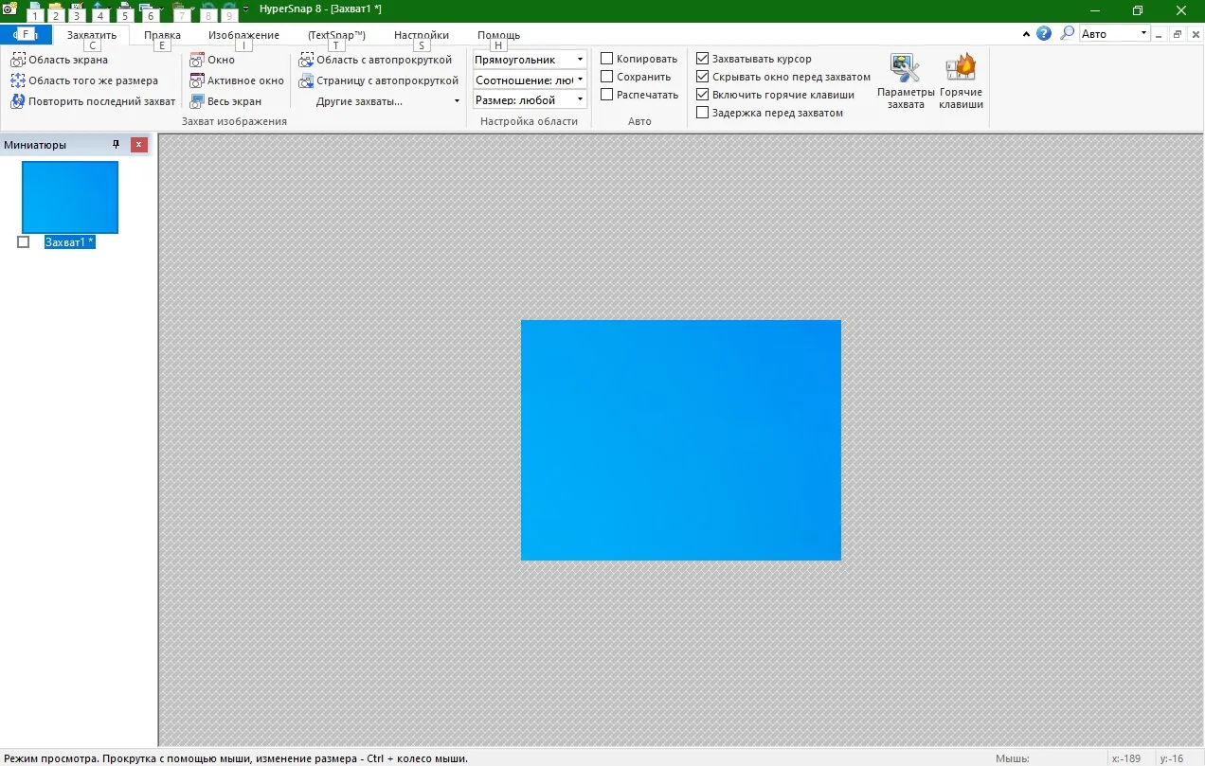Image resolution: width=1205 pixels, height=766 pixels.
Task: Open Горячие клавиши configuration
Action: click(x=961, y=81)
